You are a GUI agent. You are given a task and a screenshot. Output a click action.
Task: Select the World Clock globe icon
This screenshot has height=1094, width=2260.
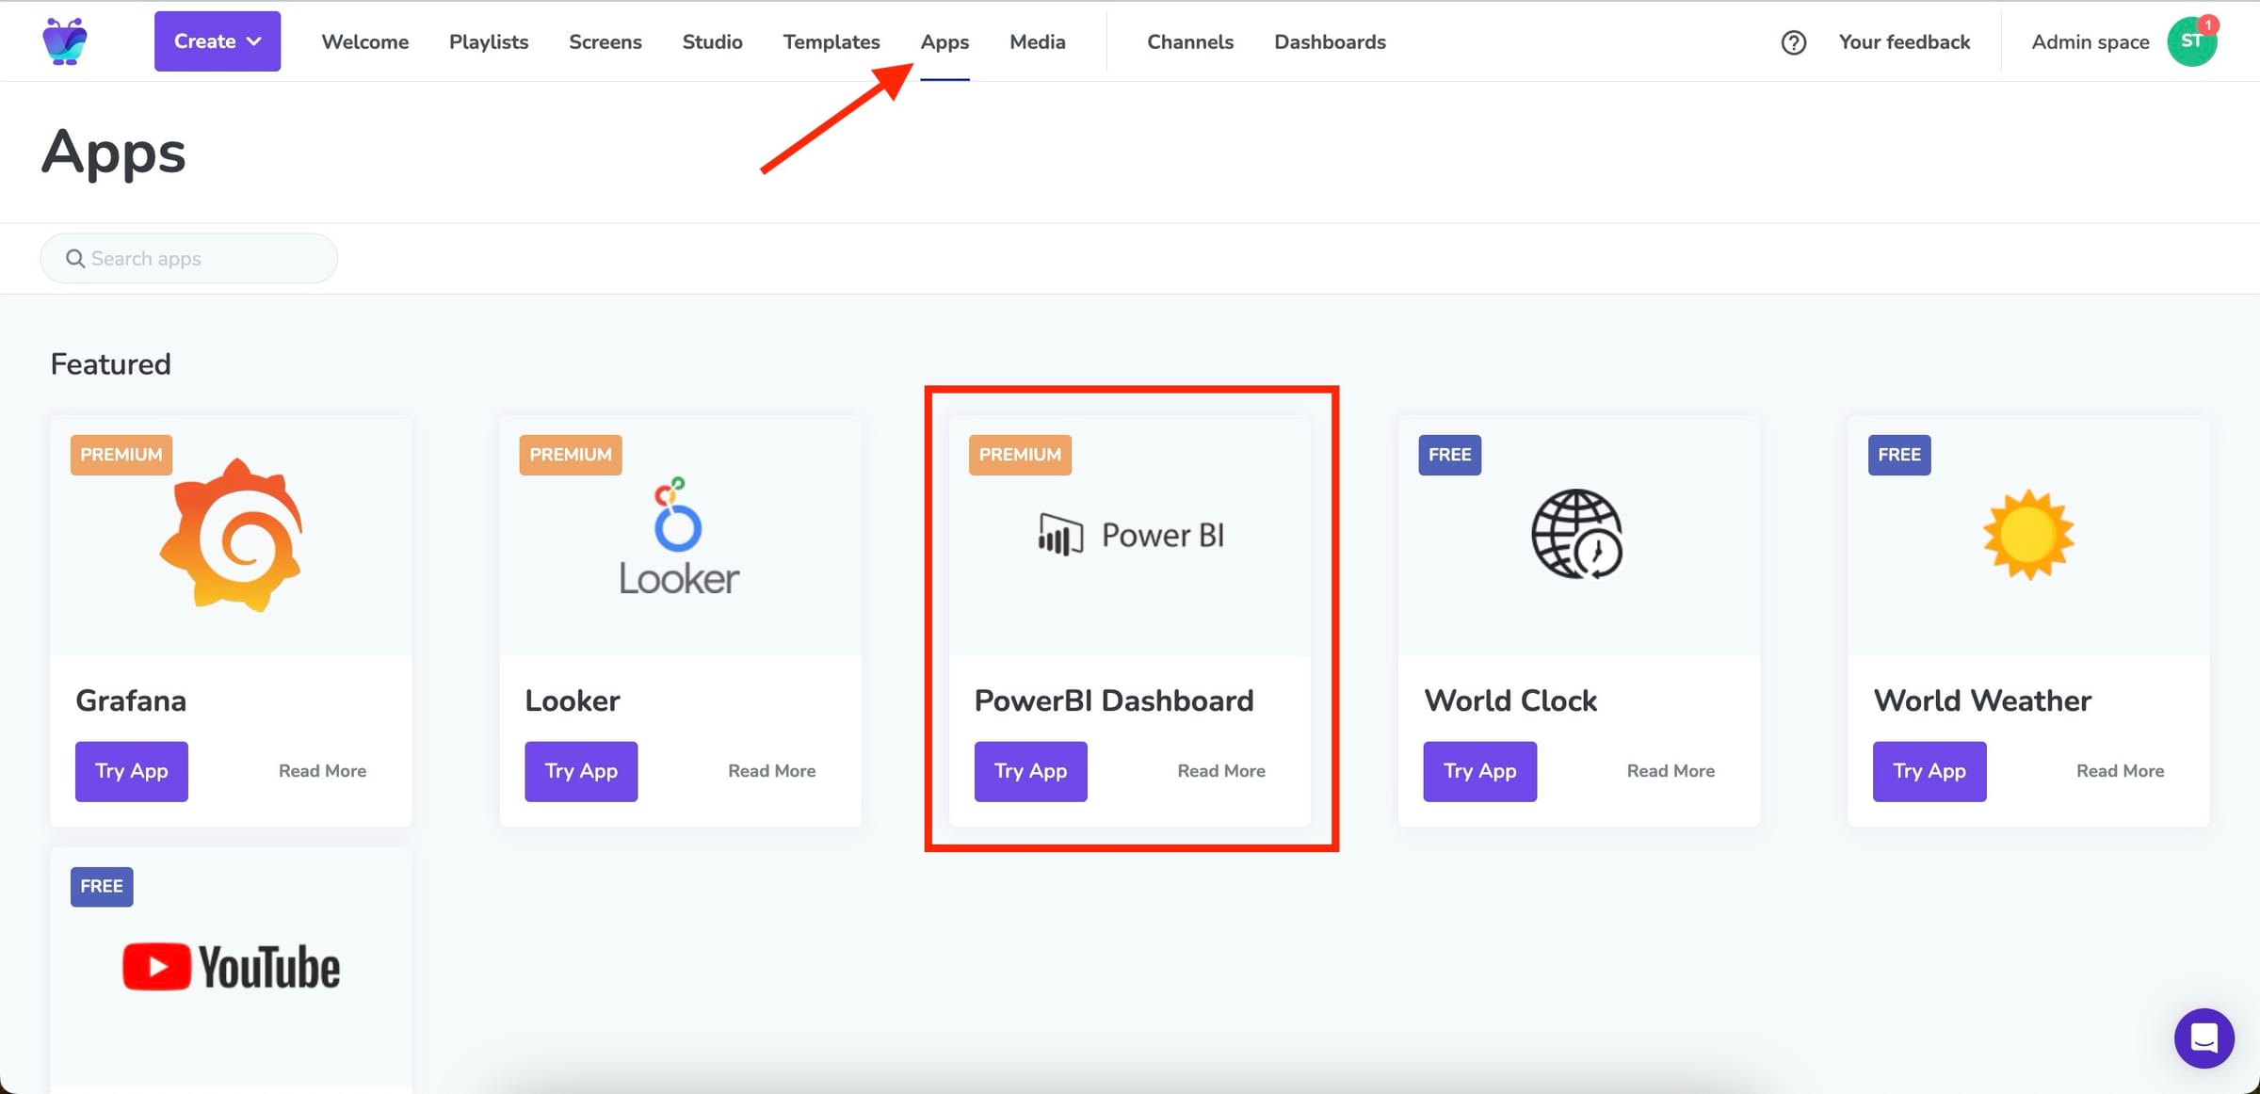point(1577,534)
